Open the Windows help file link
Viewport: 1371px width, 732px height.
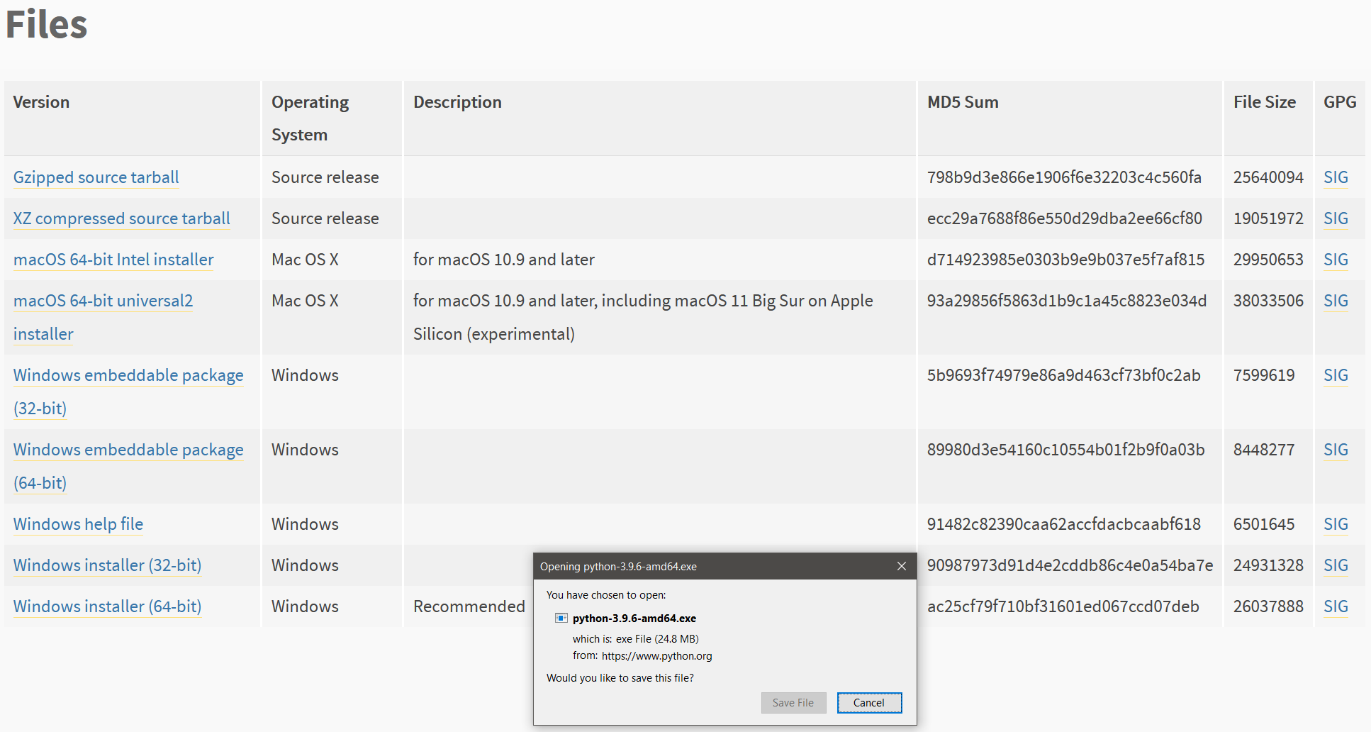coord(78,524)
